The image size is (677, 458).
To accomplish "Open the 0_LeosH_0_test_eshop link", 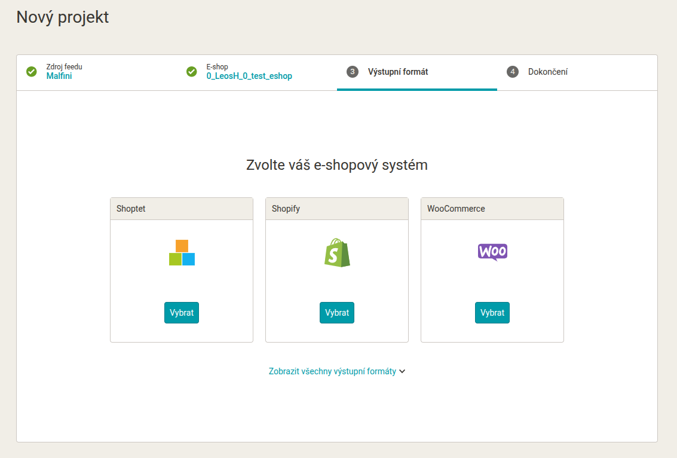I will [x=249, y=76].
